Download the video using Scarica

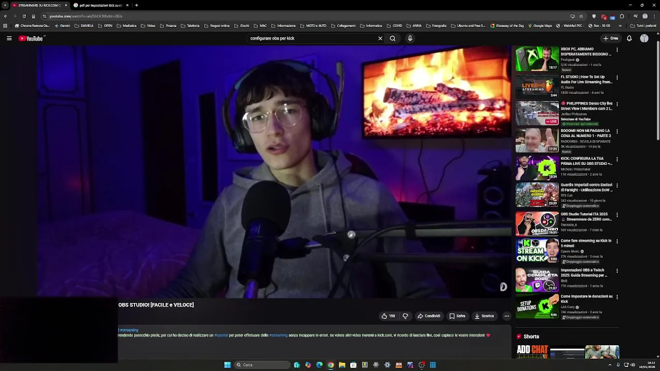484,316
